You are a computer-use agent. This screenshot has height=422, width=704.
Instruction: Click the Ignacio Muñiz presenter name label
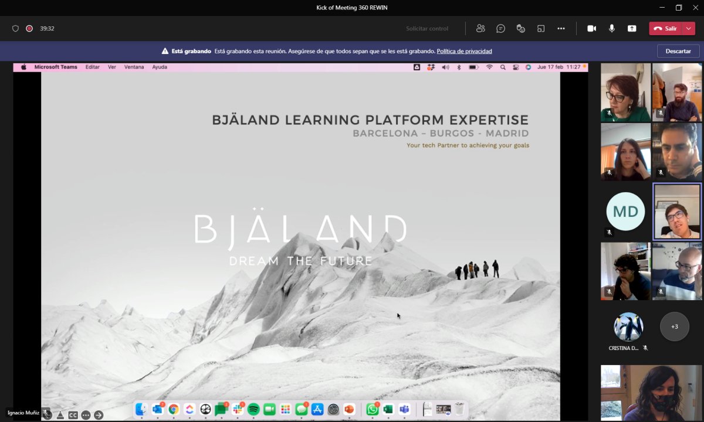click(x=23, y=413)
